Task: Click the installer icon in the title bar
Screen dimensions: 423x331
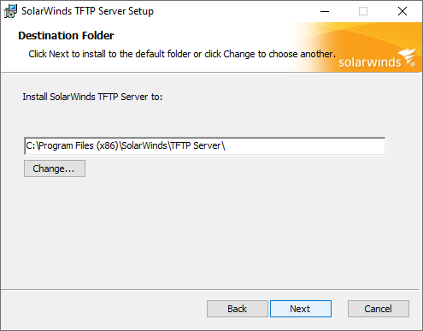Action: tap(10, 11)
